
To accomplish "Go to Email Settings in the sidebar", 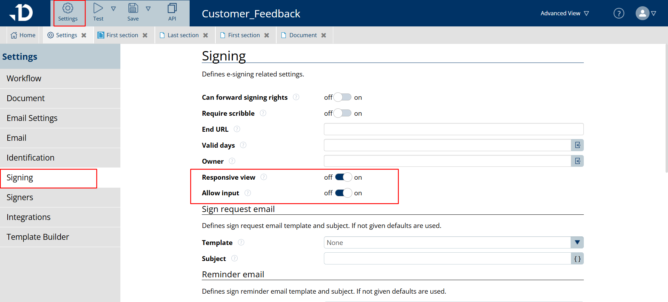I will click(32, 118).
